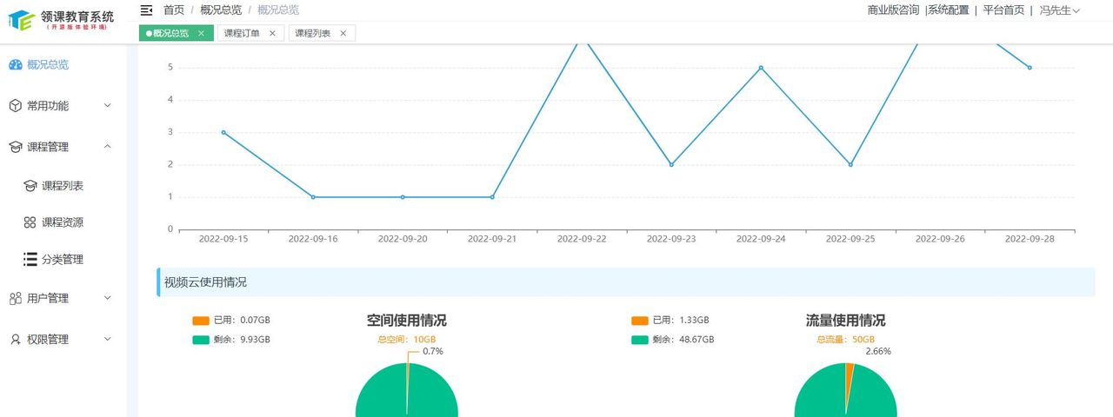Open the 冯先生 user dropdown
The width and height of the screenshot is (1113, 417).
click(1060, 10)
